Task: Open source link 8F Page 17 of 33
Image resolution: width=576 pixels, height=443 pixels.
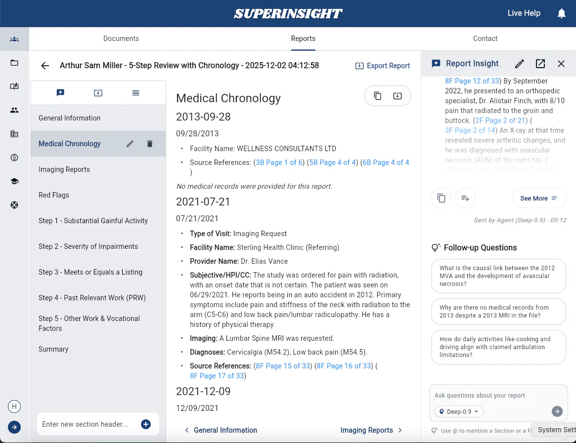Action: pos(217,376)
